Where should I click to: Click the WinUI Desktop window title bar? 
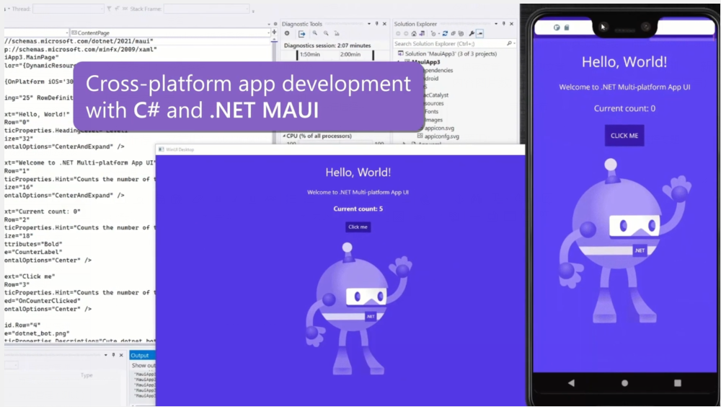pos(340,149)
